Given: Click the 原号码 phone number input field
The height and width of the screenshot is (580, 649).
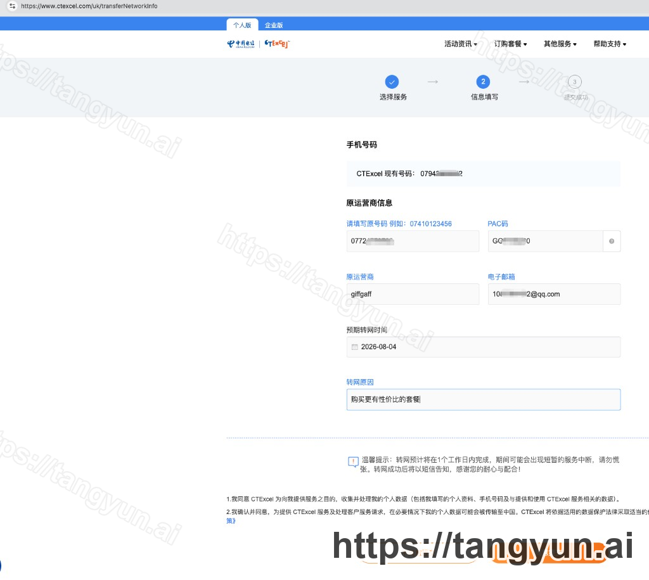Looking at the screenshot, I should click(413, 241).
